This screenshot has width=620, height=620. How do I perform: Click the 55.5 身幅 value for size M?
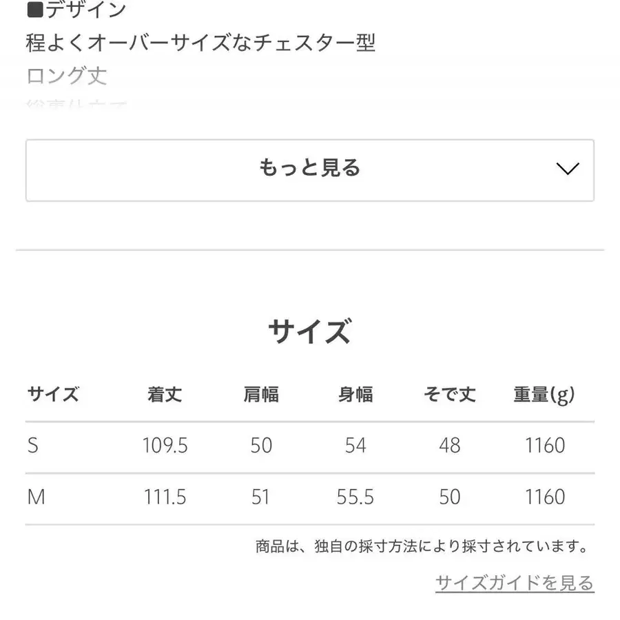coord(356,497)
